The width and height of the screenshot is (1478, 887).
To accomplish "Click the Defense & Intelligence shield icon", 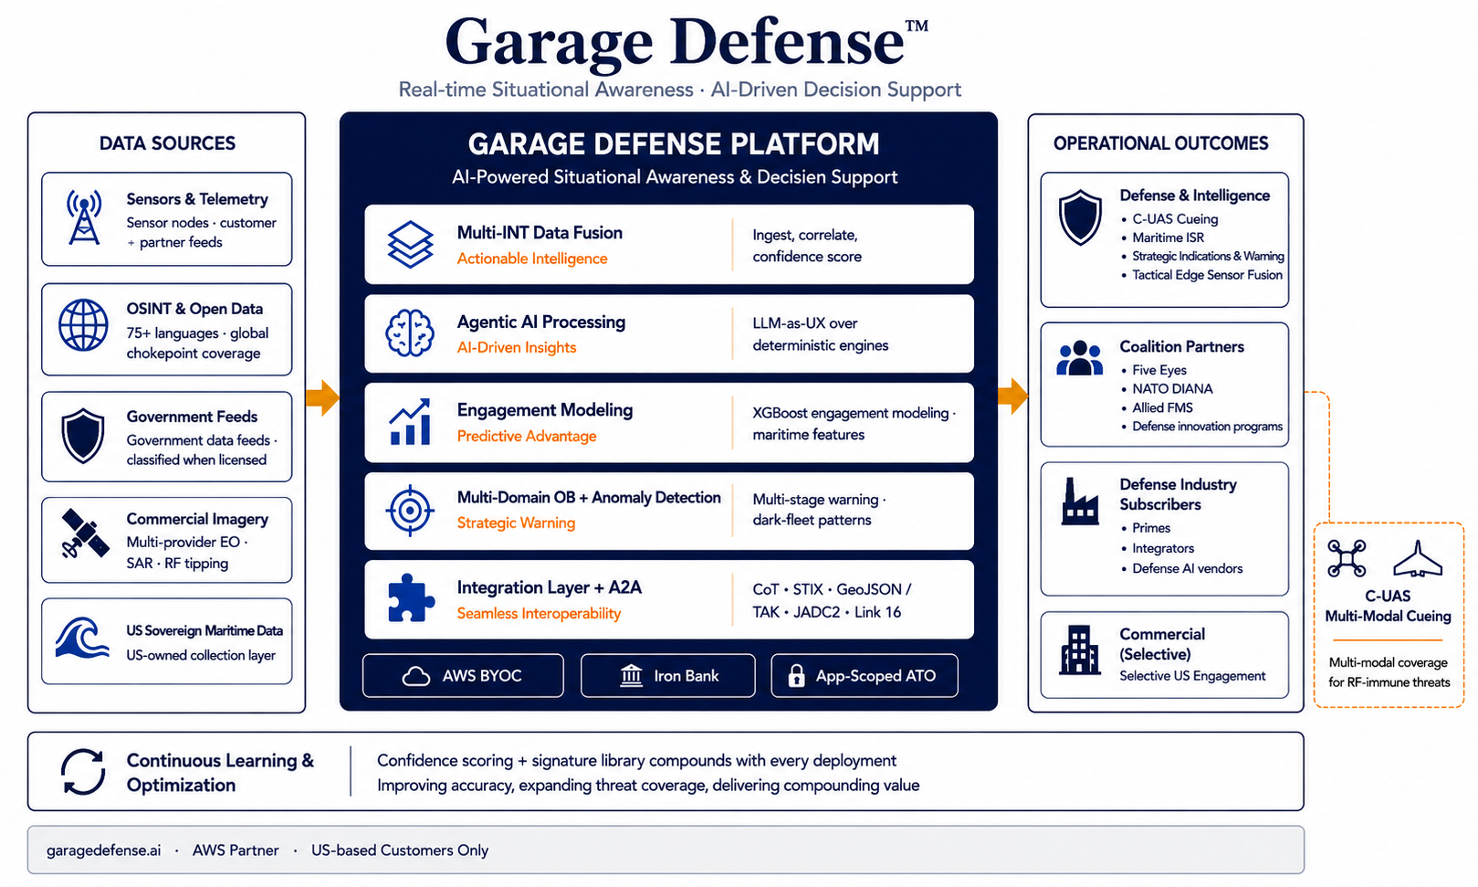I will [1080, 217].
